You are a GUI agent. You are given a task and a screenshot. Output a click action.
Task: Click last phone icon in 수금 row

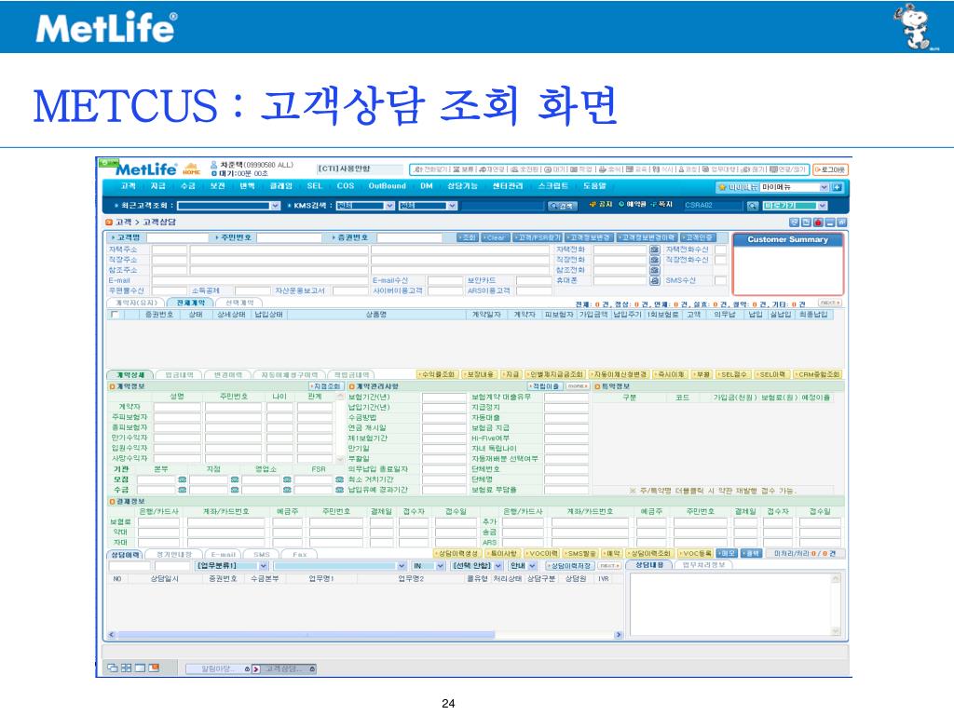point(339,490)
